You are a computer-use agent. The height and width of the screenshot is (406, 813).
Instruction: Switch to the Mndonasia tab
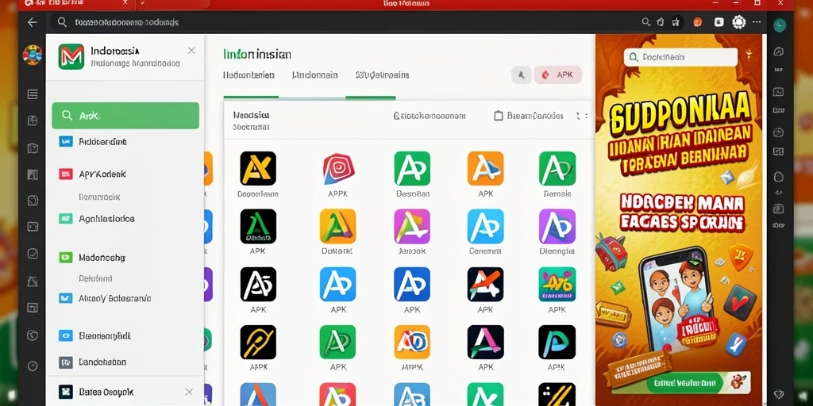314,75
